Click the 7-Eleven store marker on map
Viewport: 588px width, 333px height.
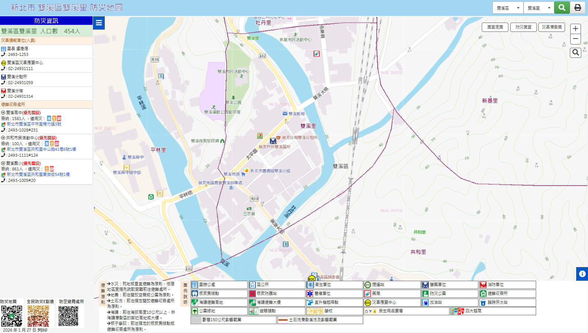(x=260, y=136)
